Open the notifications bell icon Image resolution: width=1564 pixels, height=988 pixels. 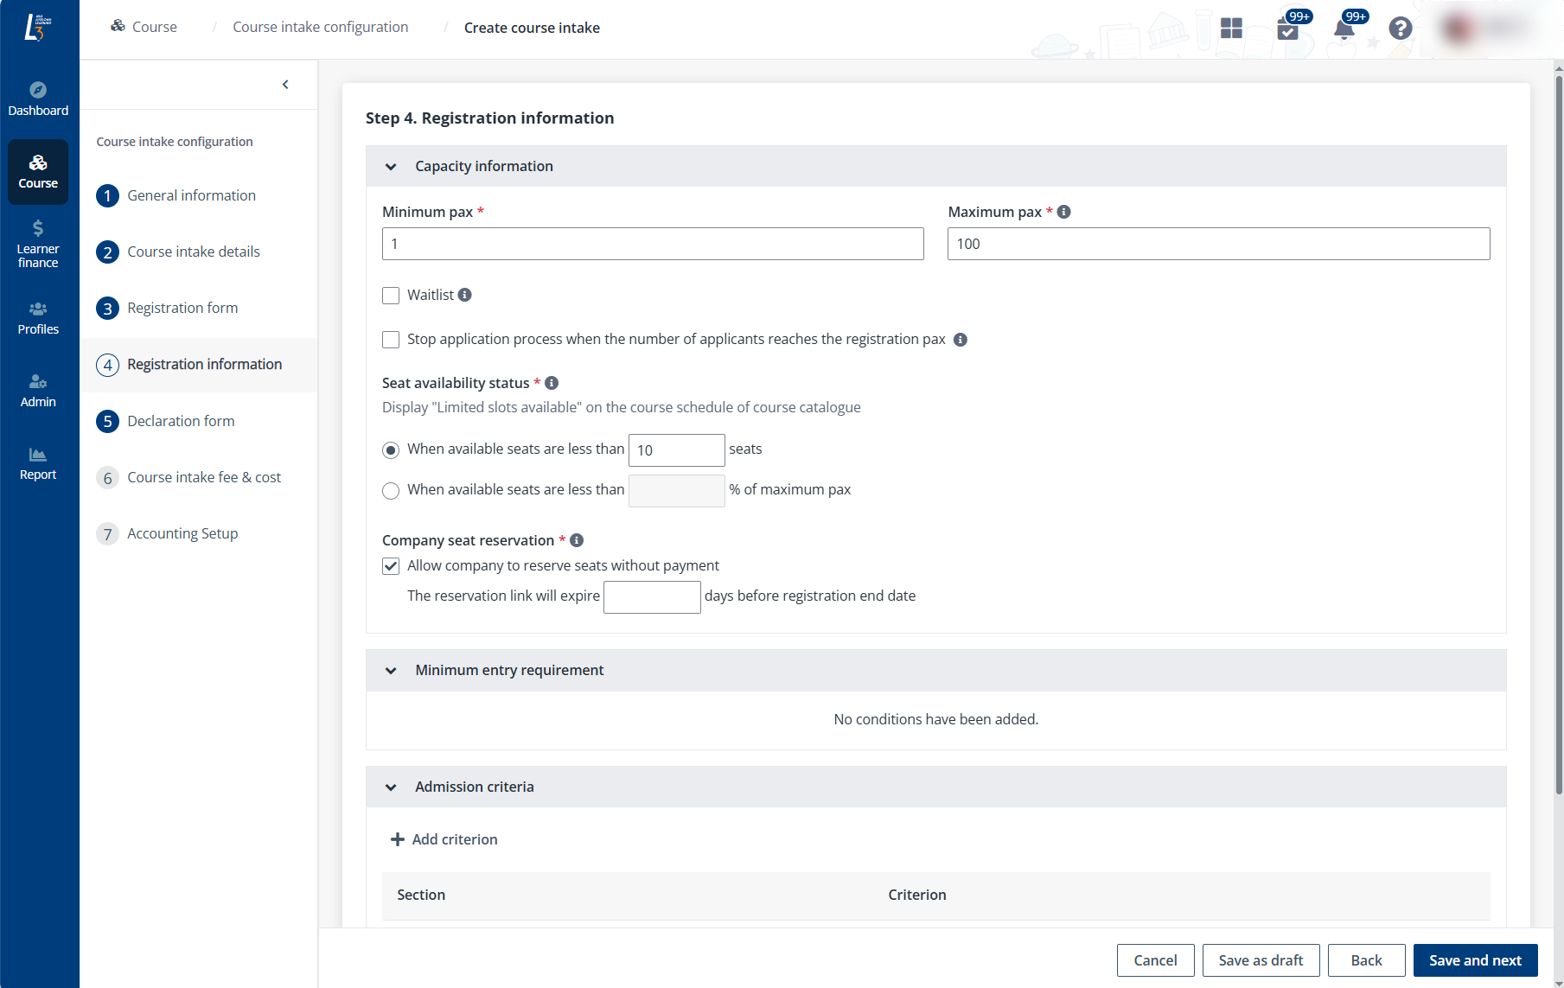tap(1344, 29)
